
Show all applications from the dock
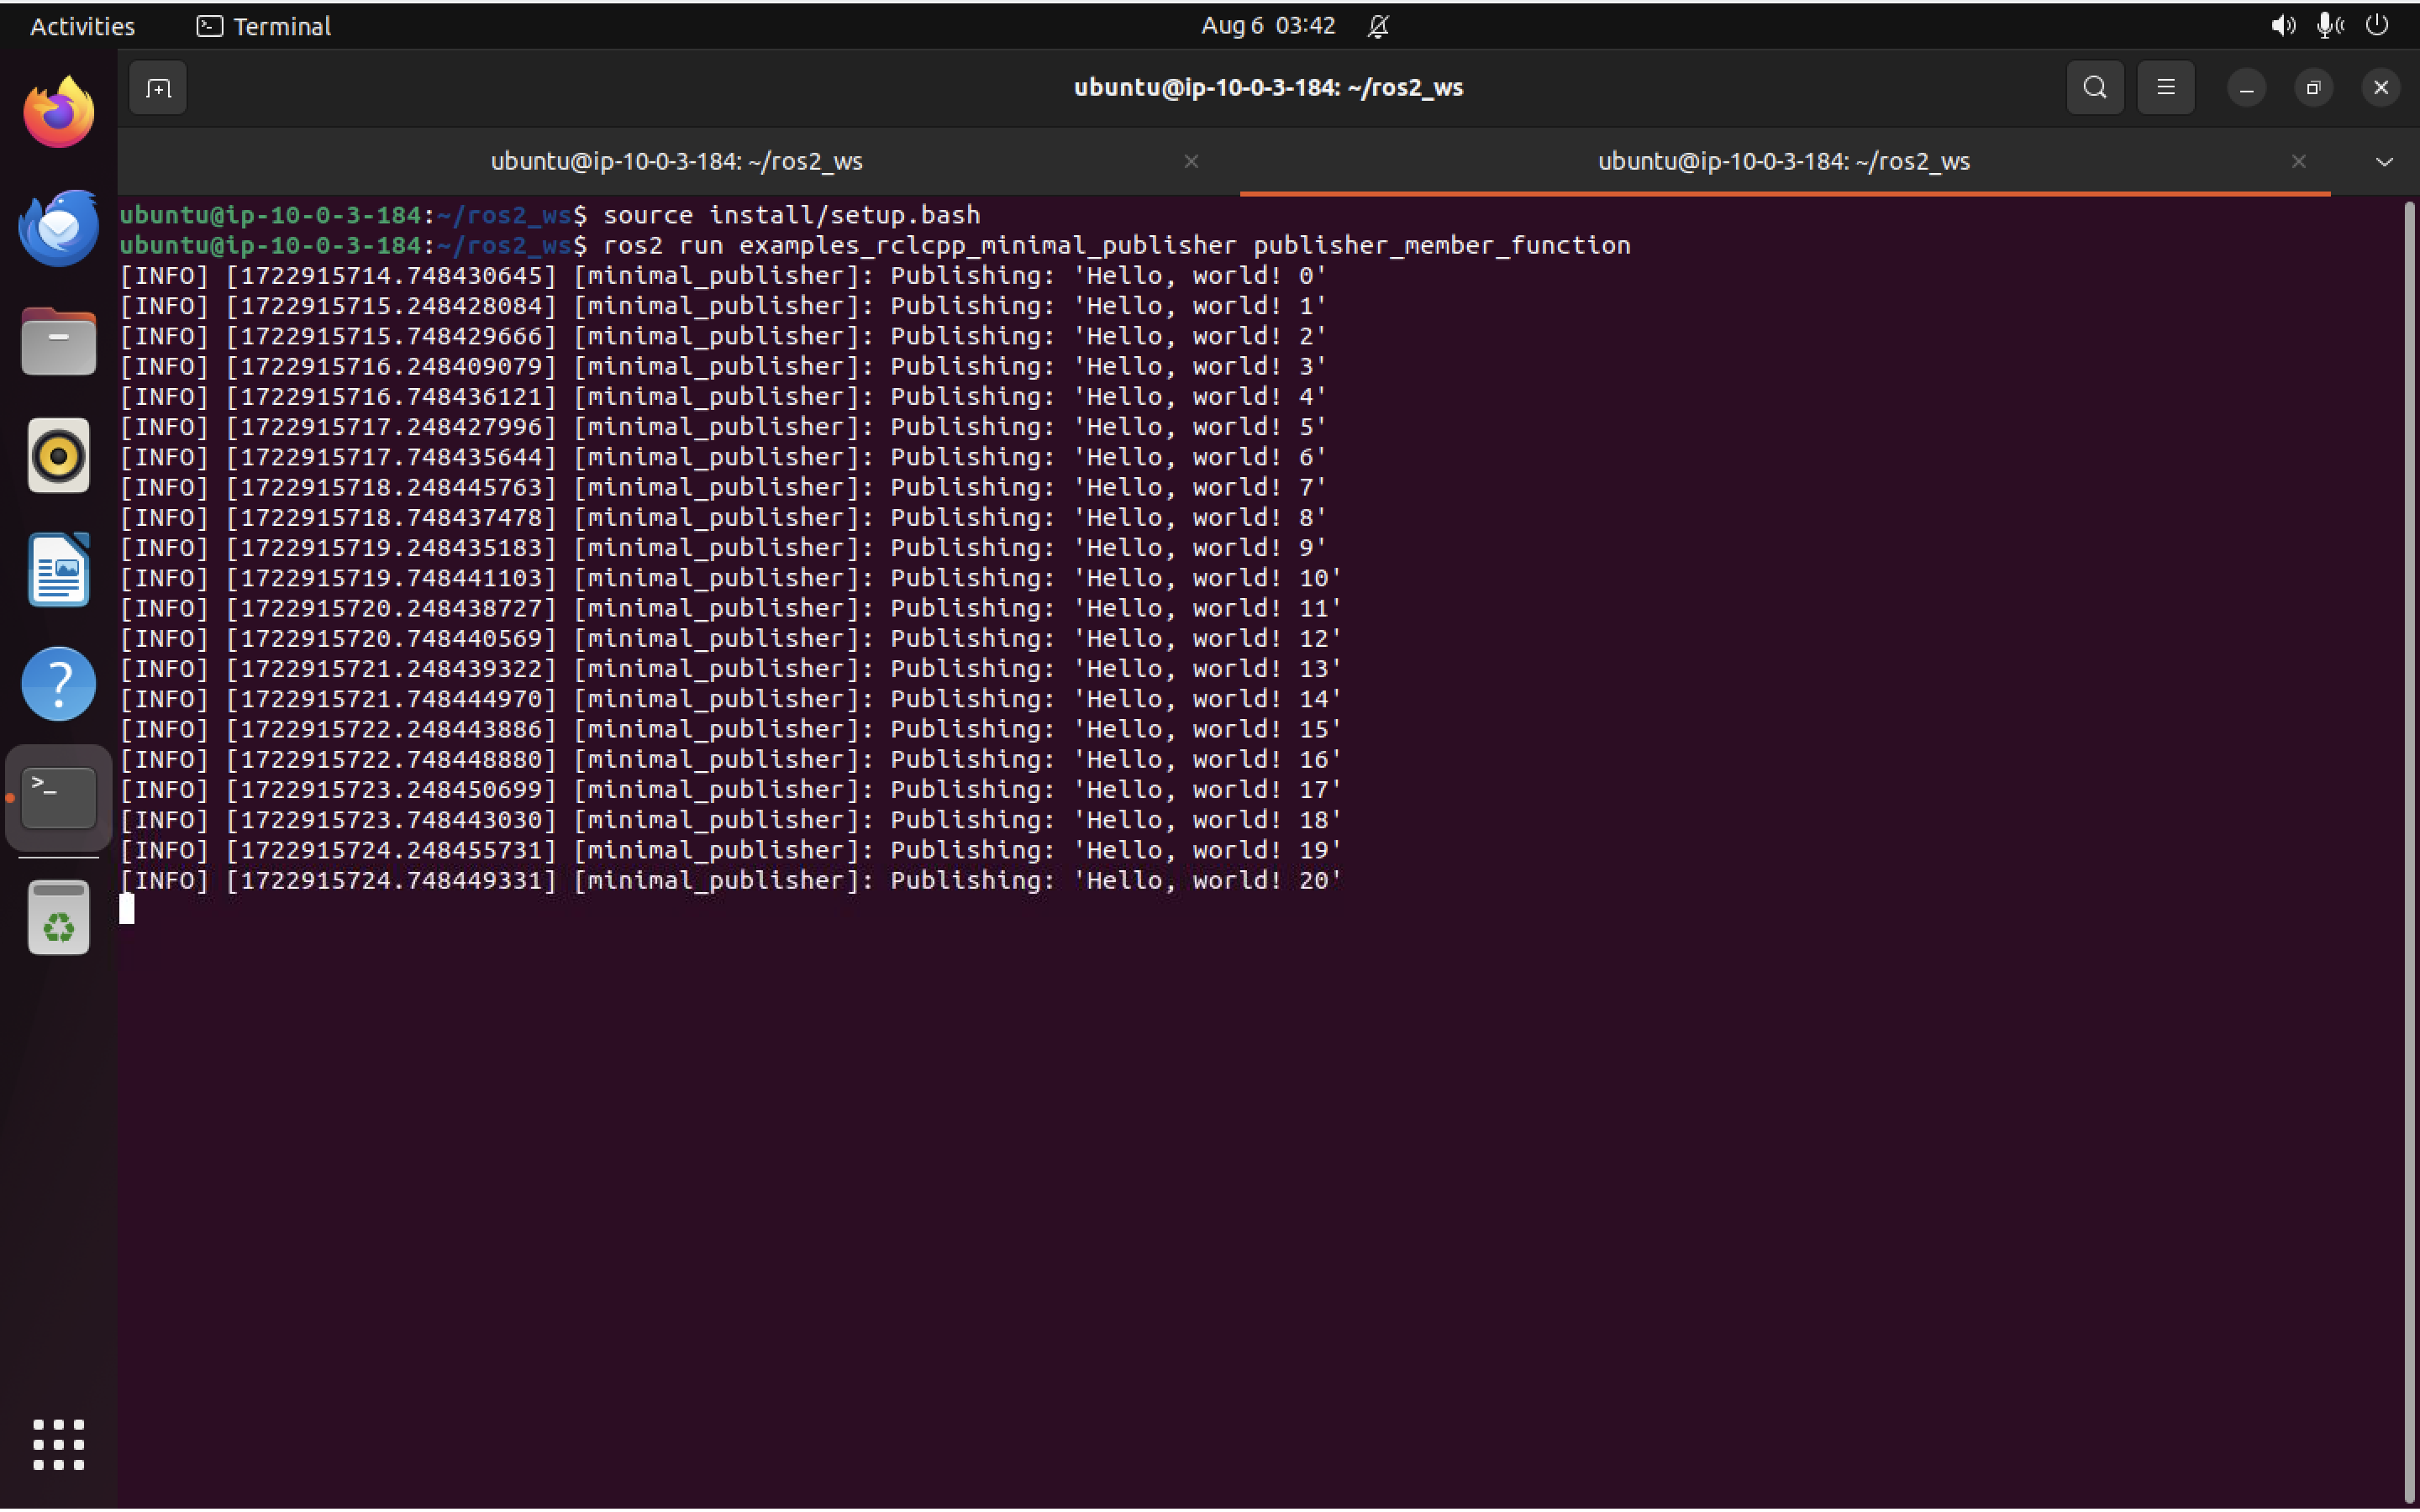[57, 1444]
